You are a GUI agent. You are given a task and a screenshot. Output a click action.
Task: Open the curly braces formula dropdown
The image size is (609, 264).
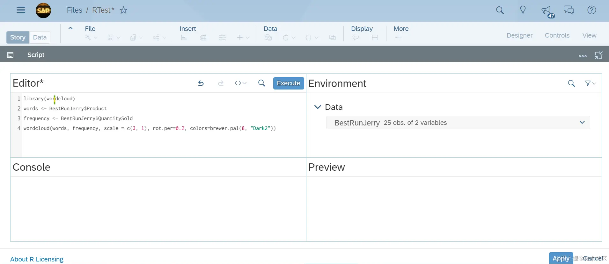point(312,38)
